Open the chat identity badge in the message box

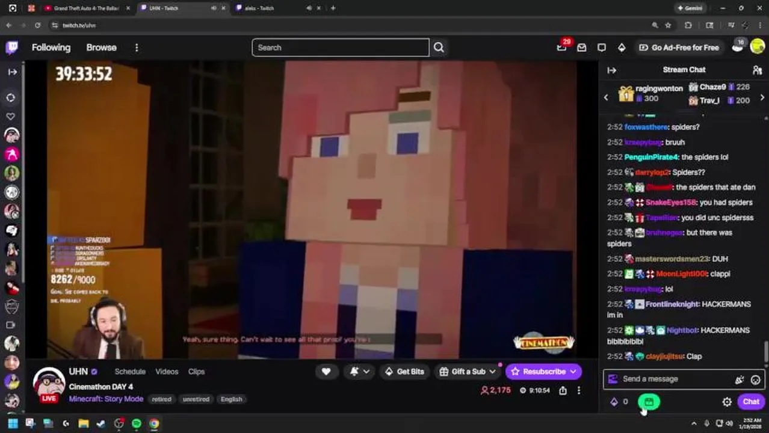click(613, 379)
